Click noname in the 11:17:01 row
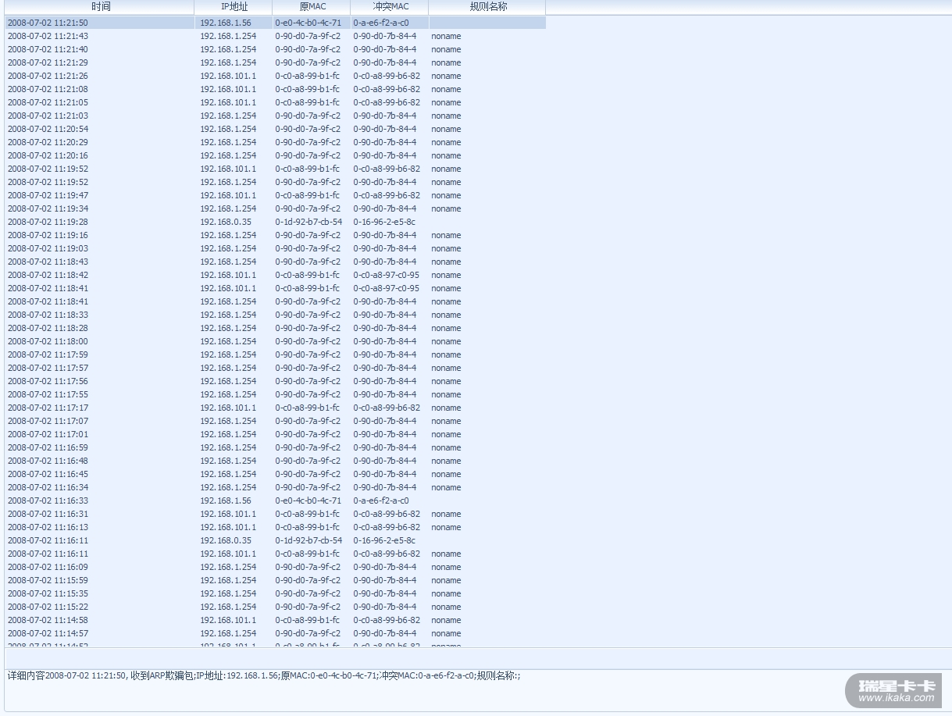The height and width of the screenshot is (716, 952). click(x=446, y=434)
